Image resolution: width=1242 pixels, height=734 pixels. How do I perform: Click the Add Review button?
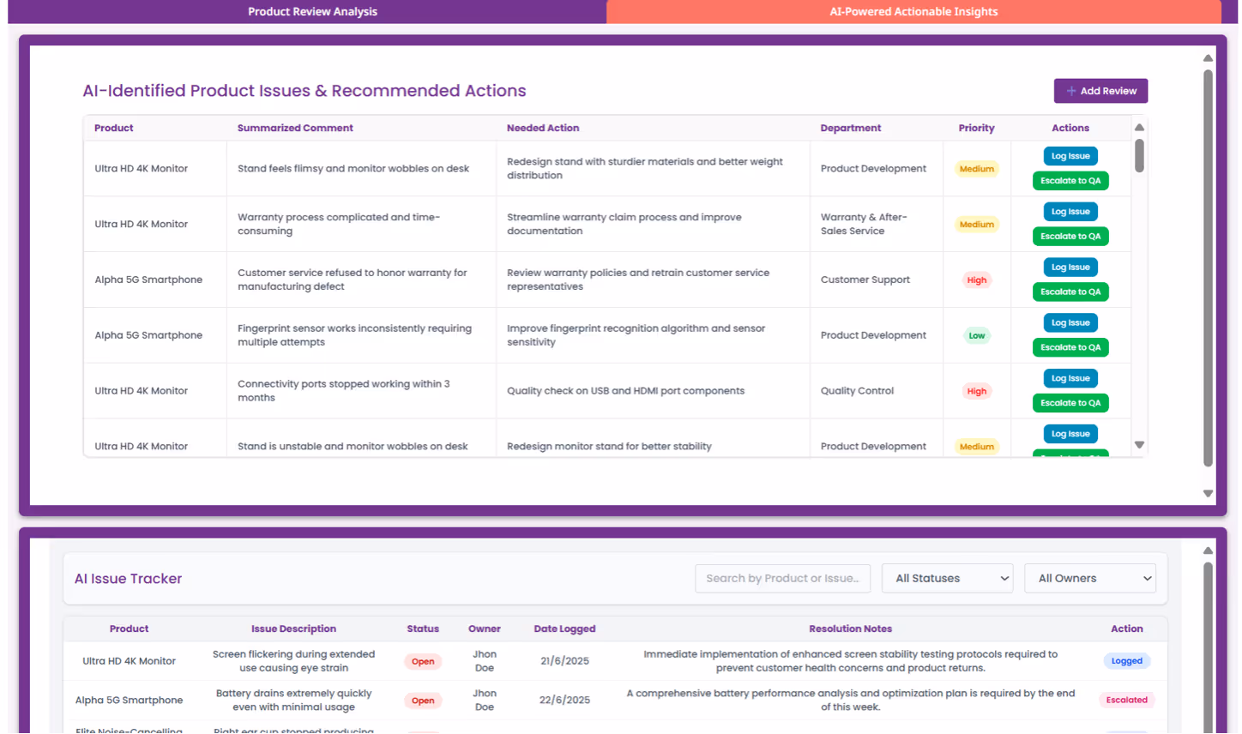(x=1100, y=90)
